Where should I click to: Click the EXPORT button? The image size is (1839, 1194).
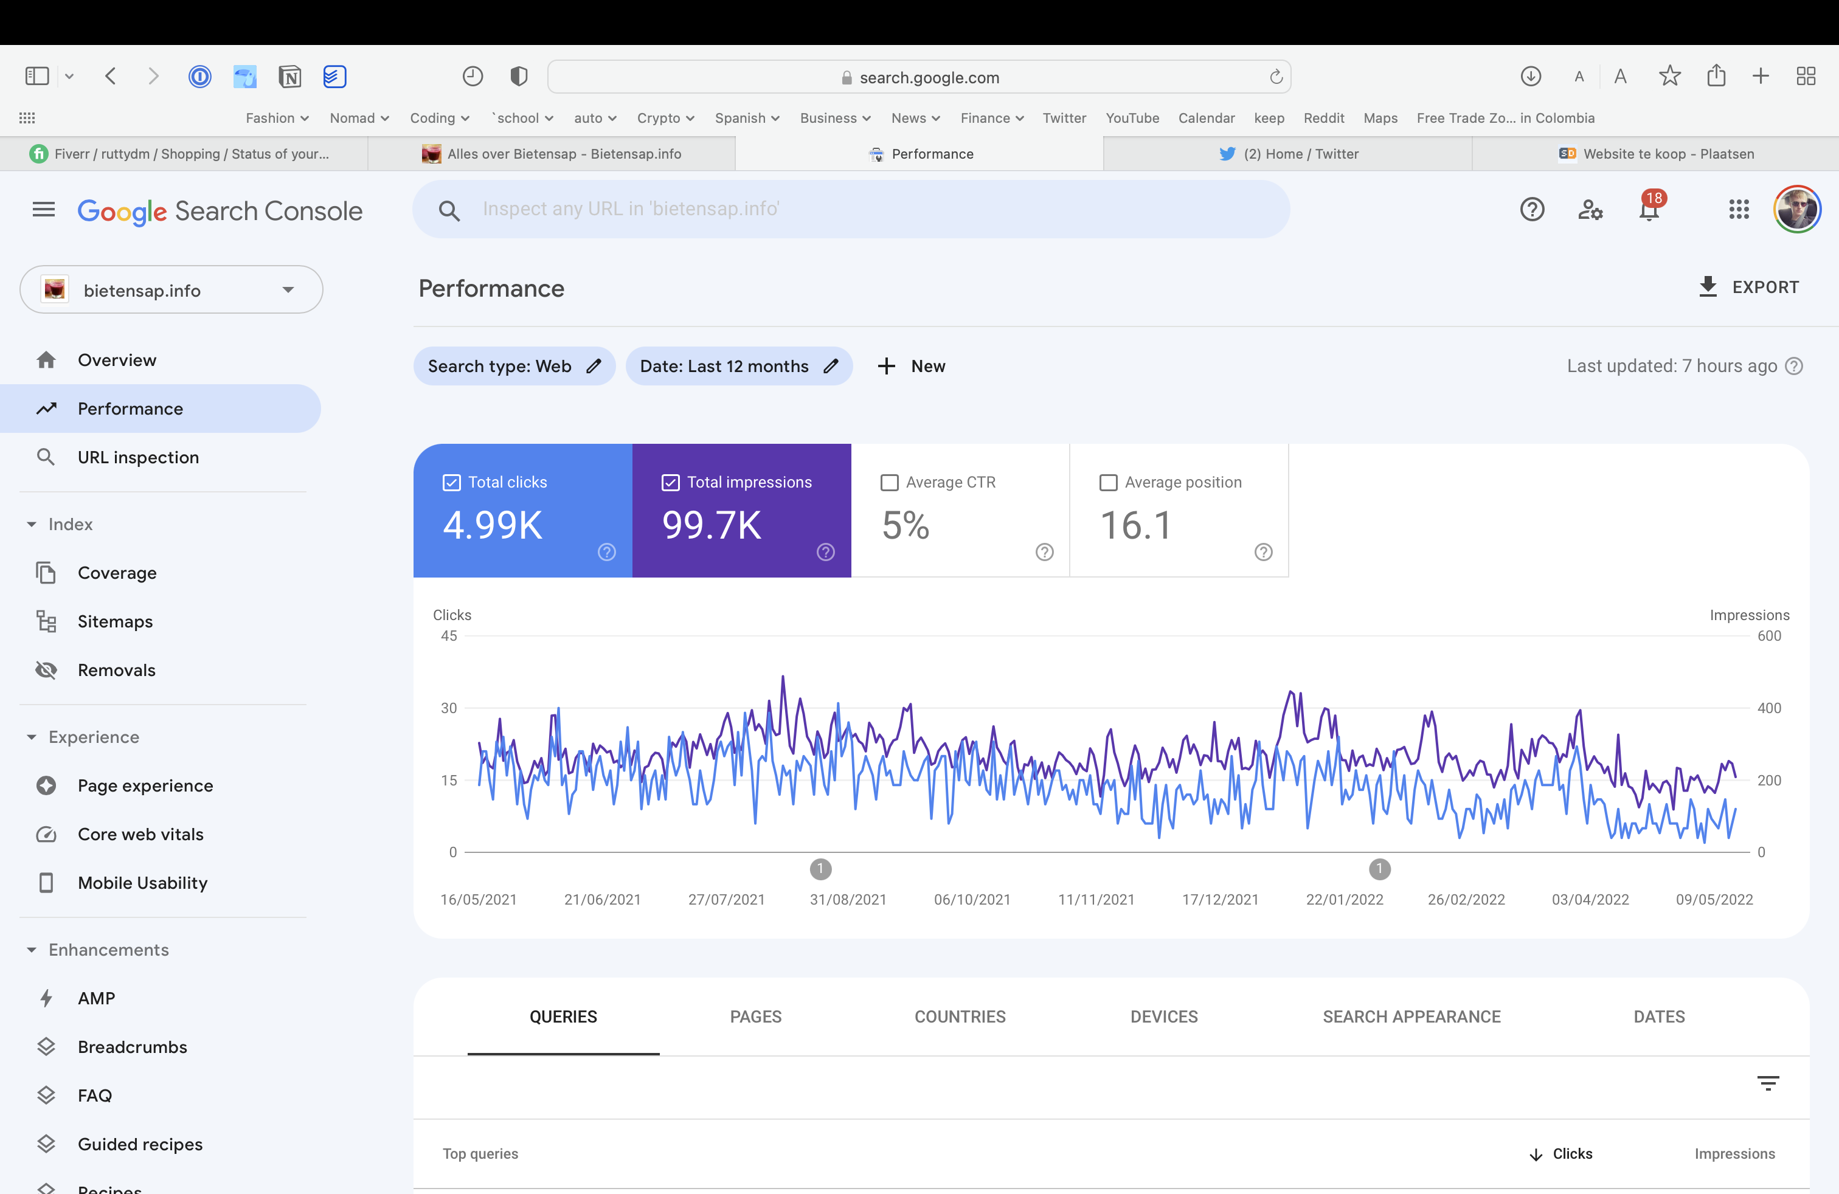[1750, 288]
